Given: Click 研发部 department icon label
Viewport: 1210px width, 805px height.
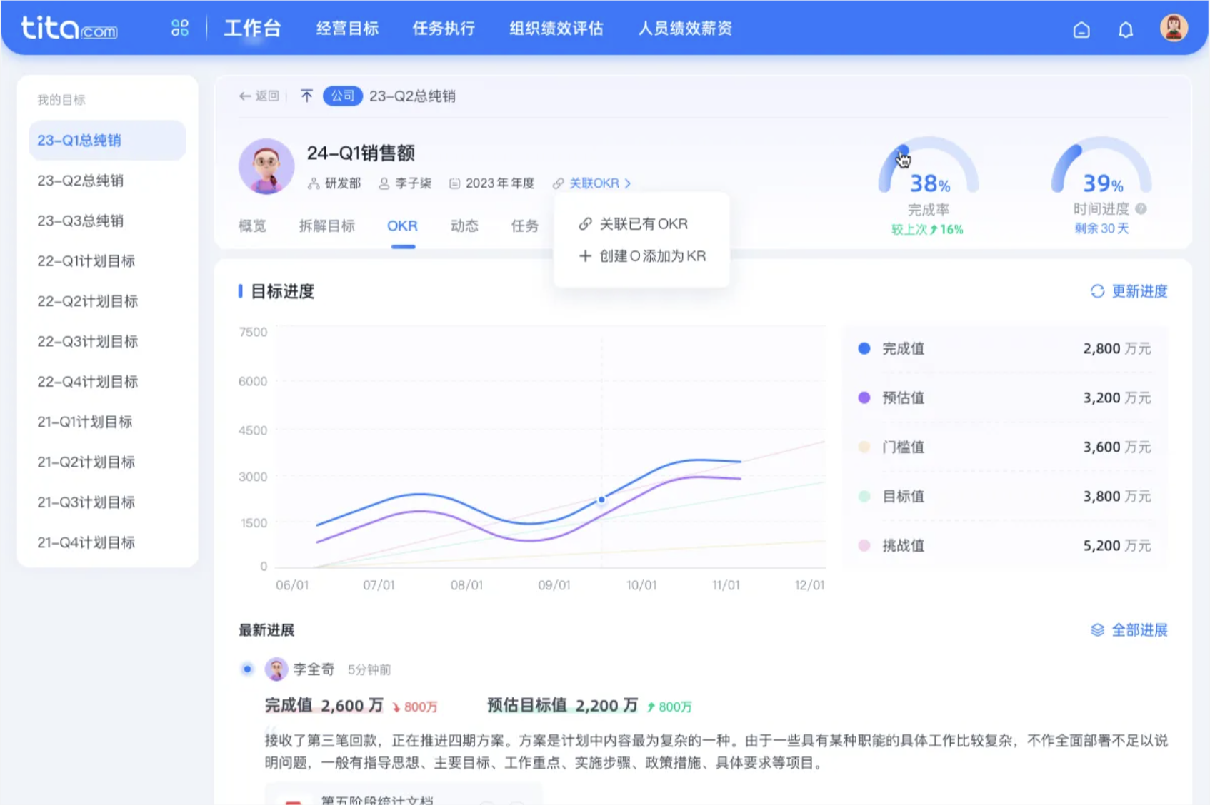Looking at the screenshot, I should pyautogui.click(x=334, y=183).
